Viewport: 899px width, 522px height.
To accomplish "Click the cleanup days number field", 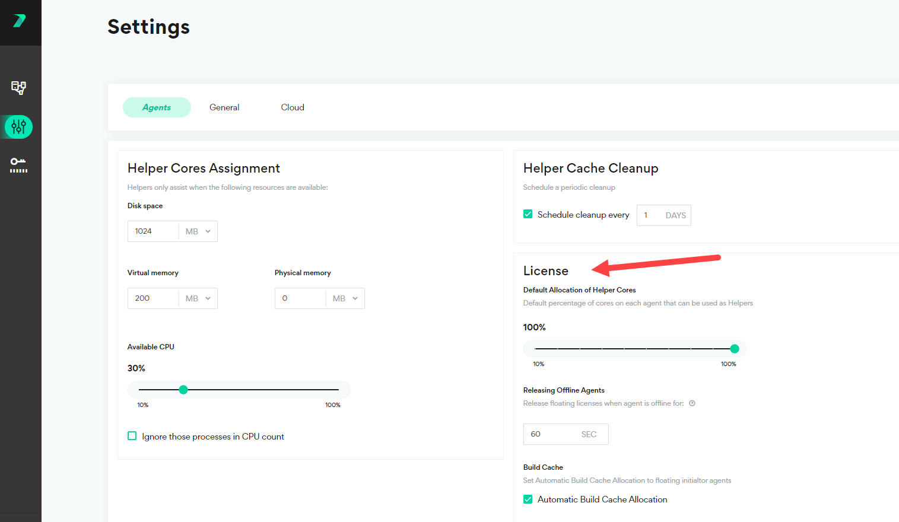I will pyautogui.click(x=650, y=215).
